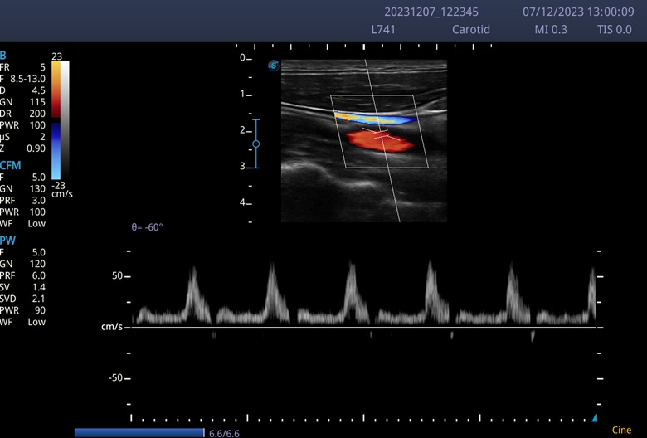This screenshot has width=647, height=438.
Task: Click the 6.6/6.6 cine frame counter
Action: tap(224, 432)
